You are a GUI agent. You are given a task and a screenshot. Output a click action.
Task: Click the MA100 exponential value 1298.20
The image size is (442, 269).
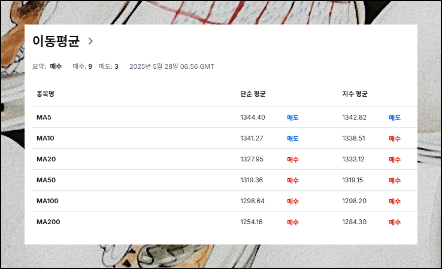click(x=355, y=201)
